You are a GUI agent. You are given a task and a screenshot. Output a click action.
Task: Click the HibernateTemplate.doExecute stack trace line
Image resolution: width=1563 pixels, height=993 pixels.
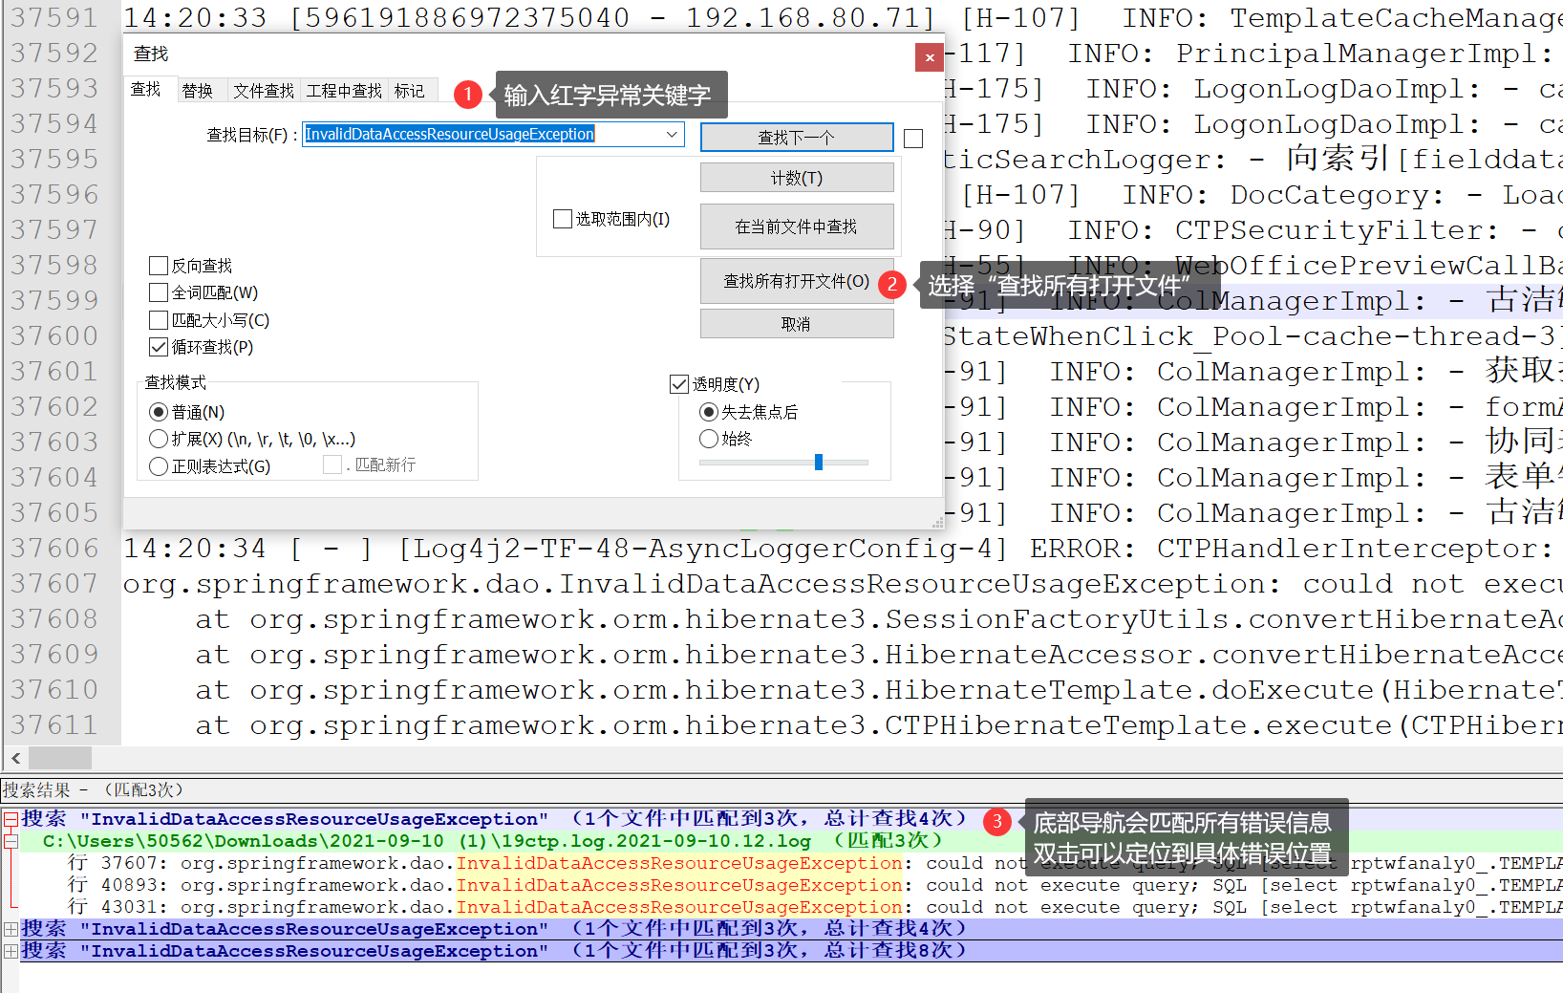coord(879,690)
